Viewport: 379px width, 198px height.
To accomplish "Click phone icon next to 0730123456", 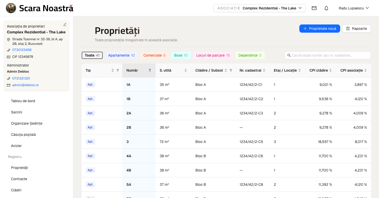I will [x=8, y=50].
